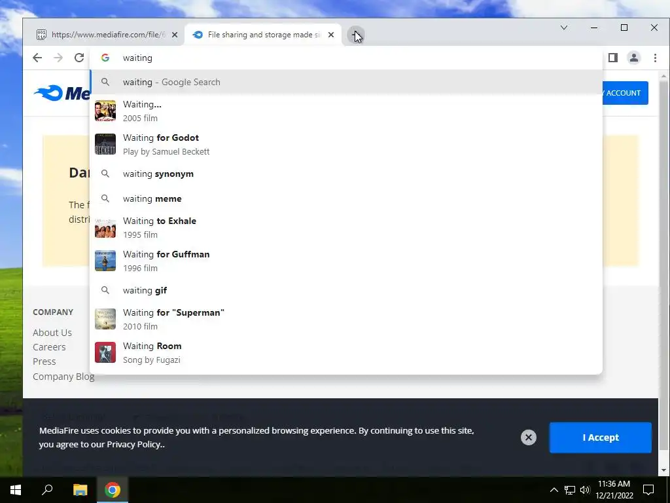Click the taskbar clock showing 11:36 AM
670x503 pixels.
[614, 490]
